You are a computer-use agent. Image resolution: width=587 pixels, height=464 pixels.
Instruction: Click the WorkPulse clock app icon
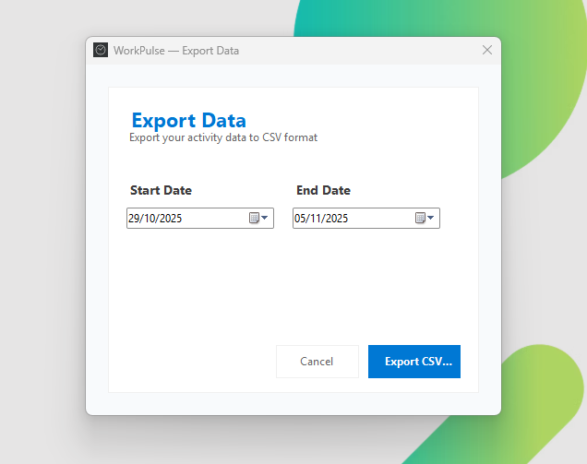(101, 50)
